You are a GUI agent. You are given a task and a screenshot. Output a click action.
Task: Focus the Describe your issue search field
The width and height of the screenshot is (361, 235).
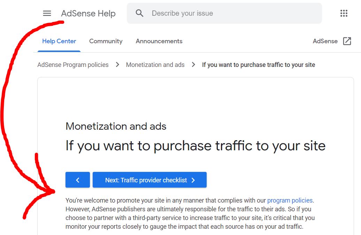coord(224,13)
